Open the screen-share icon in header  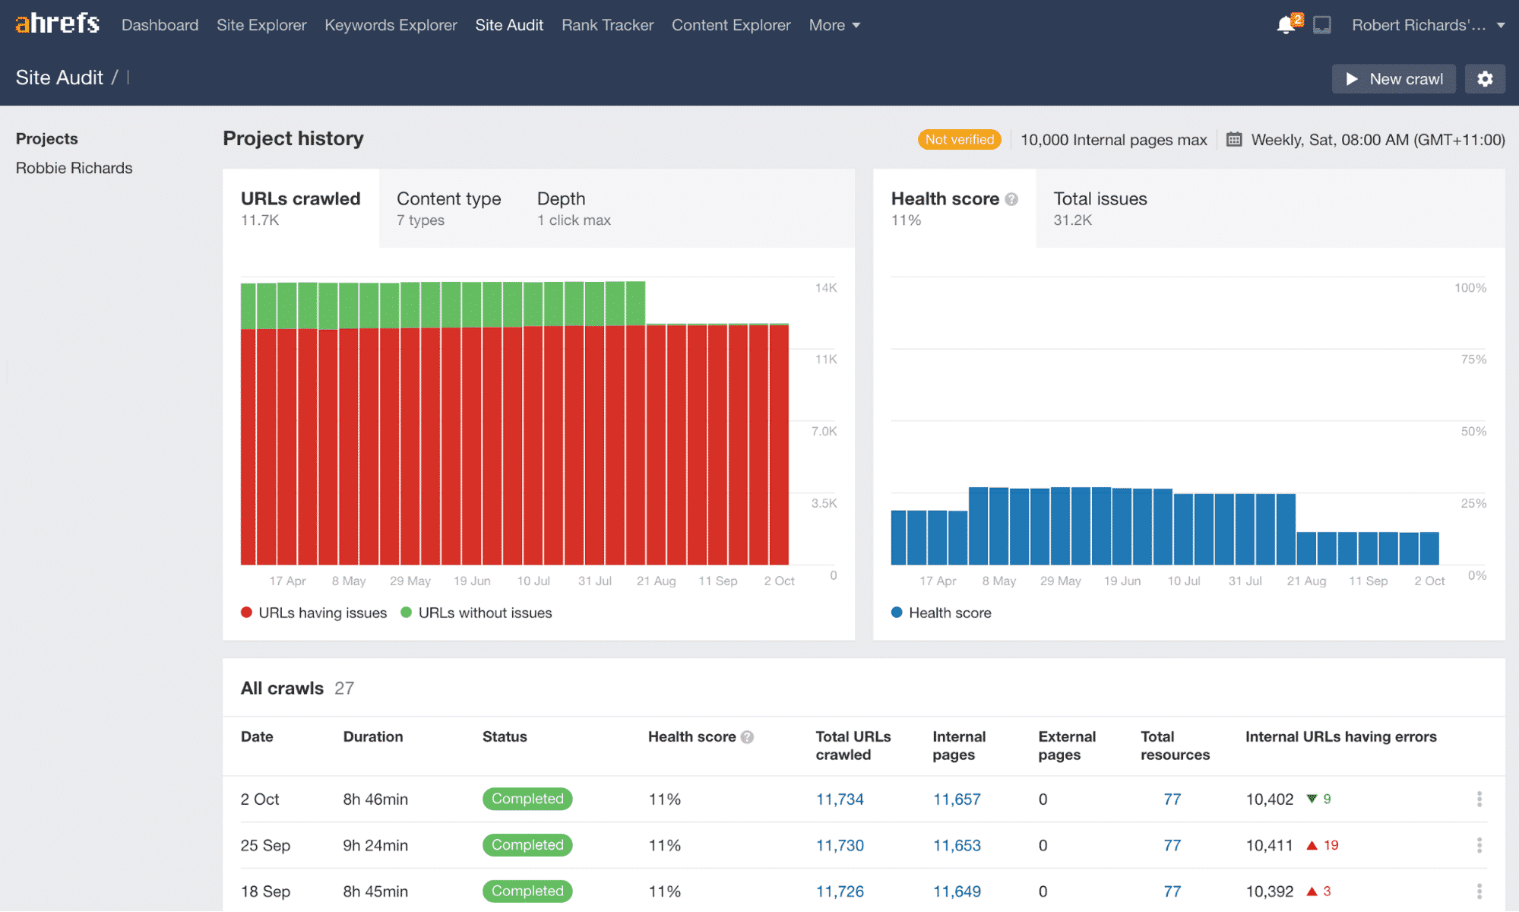tap(1322, 24)
